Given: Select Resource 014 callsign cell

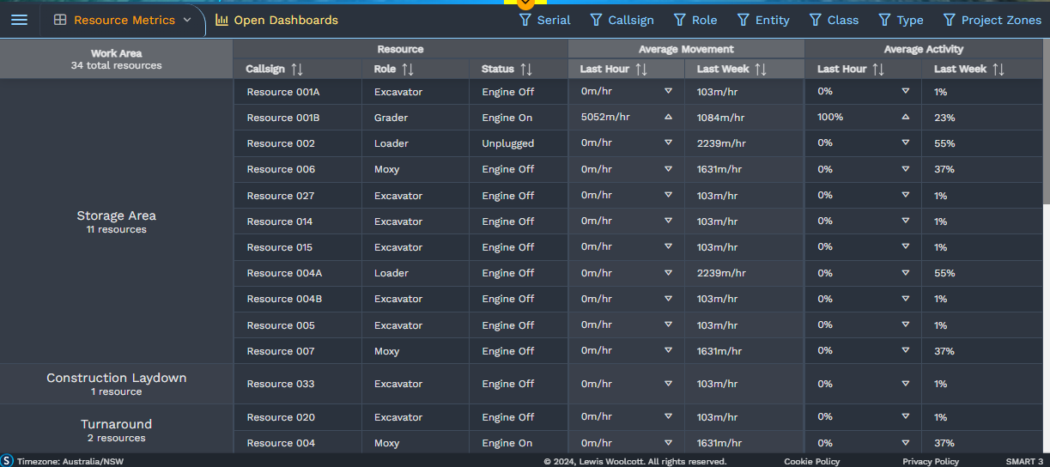Looking at the screenshot, I should point(297,221).
